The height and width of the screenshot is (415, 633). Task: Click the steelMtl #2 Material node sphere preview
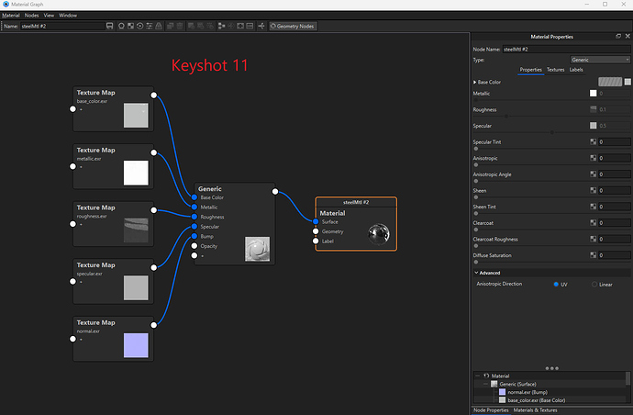pyautogui.click(x=379, y=234)
